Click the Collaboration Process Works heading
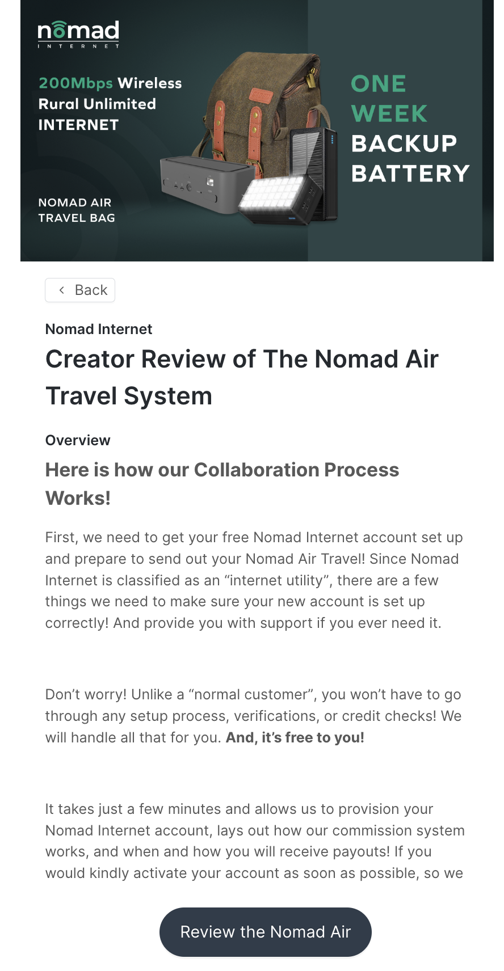504x971 pixels. coord(222,484)
